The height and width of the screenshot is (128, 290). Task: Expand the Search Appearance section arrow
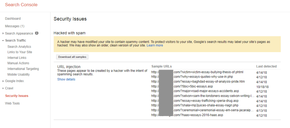(x=3, y=34)
